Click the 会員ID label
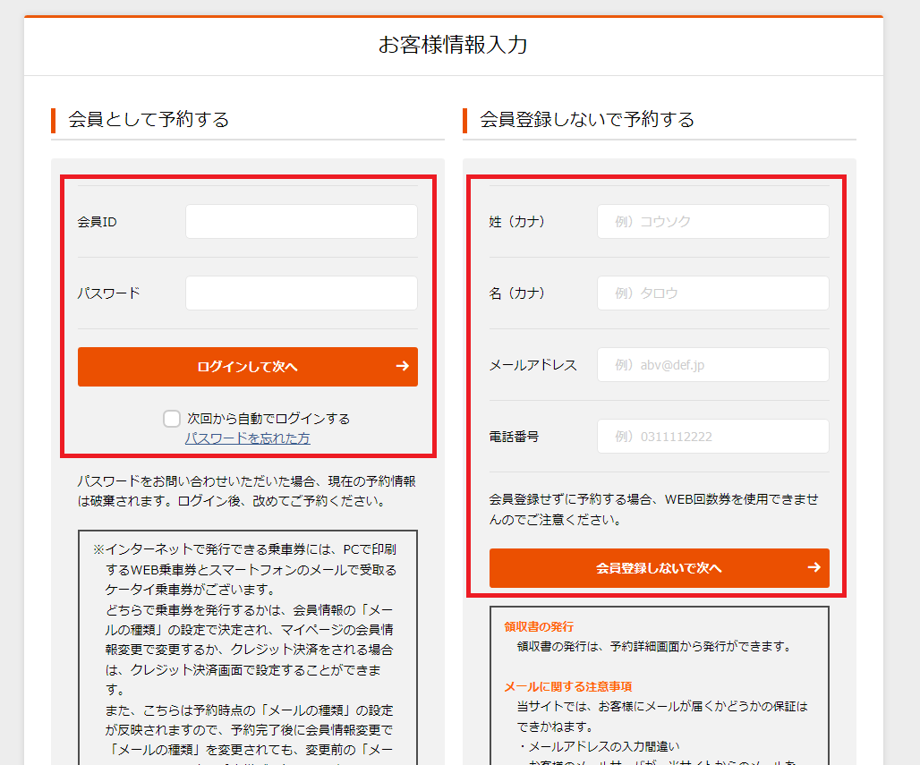This screenshot has width=920, height=765. [x=98, y=222]
